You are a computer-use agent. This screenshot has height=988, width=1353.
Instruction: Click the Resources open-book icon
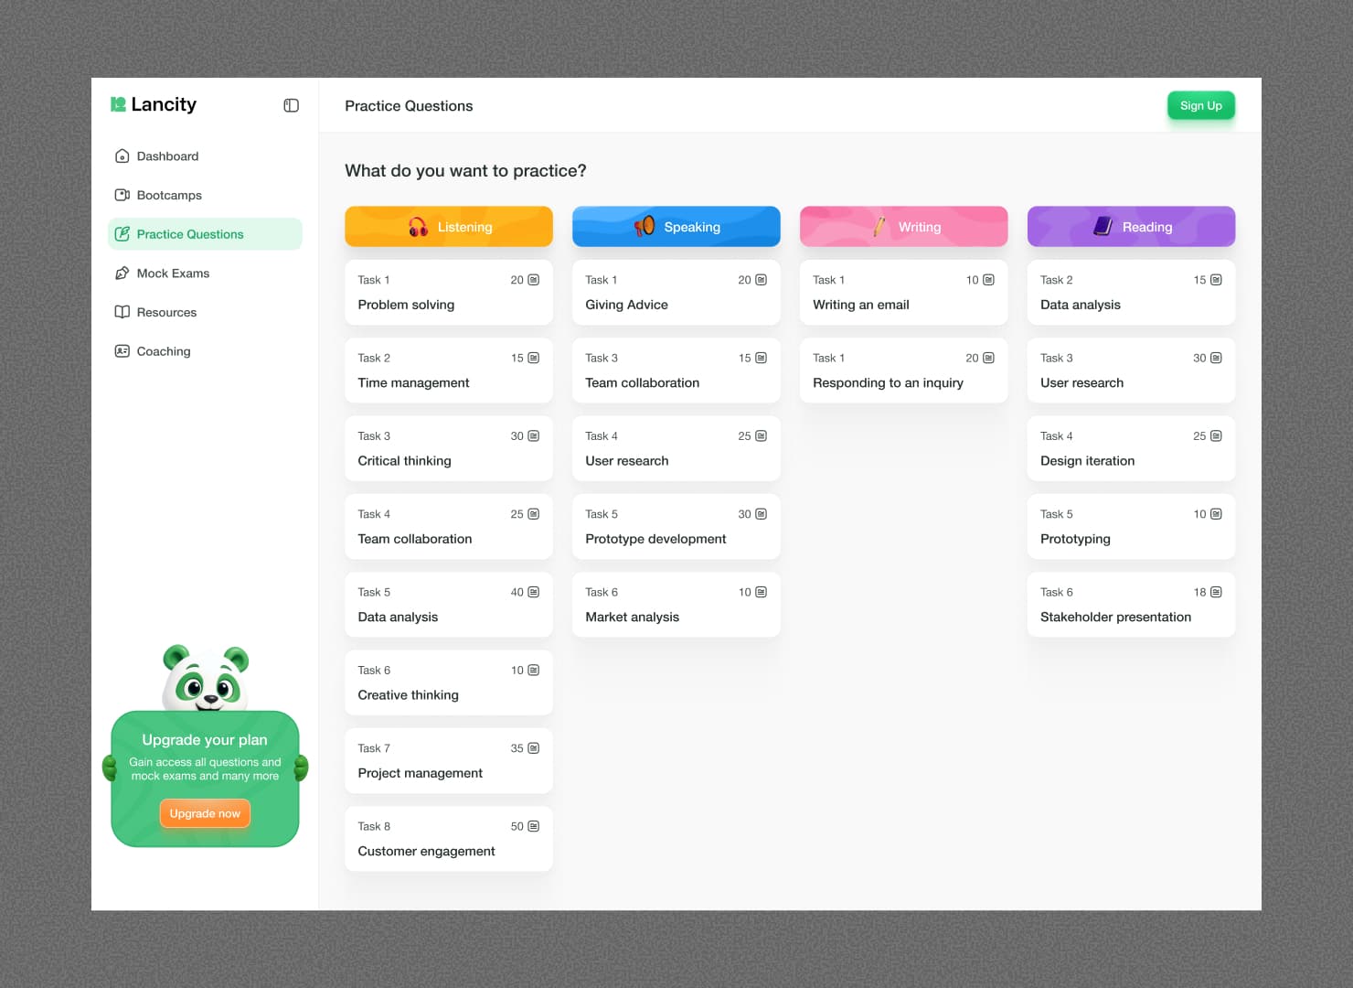[123, 312]
